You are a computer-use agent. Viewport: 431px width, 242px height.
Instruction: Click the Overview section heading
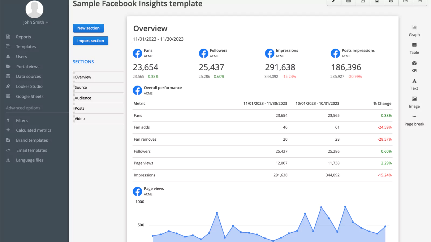(x=150, y=29)
